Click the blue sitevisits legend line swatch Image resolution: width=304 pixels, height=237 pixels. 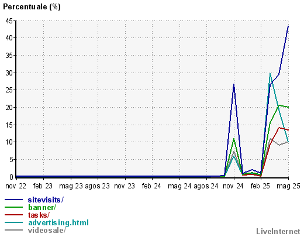(x=13, y=200)
